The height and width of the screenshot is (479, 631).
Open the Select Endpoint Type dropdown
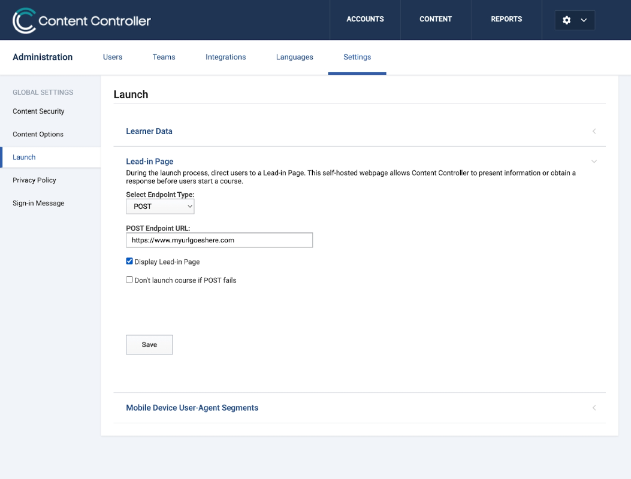click(160, 207)
